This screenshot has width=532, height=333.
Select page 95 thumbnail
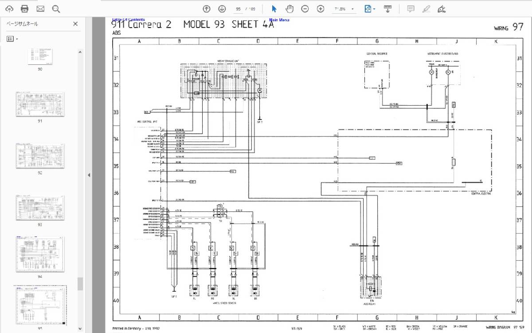tap(40, 305)
